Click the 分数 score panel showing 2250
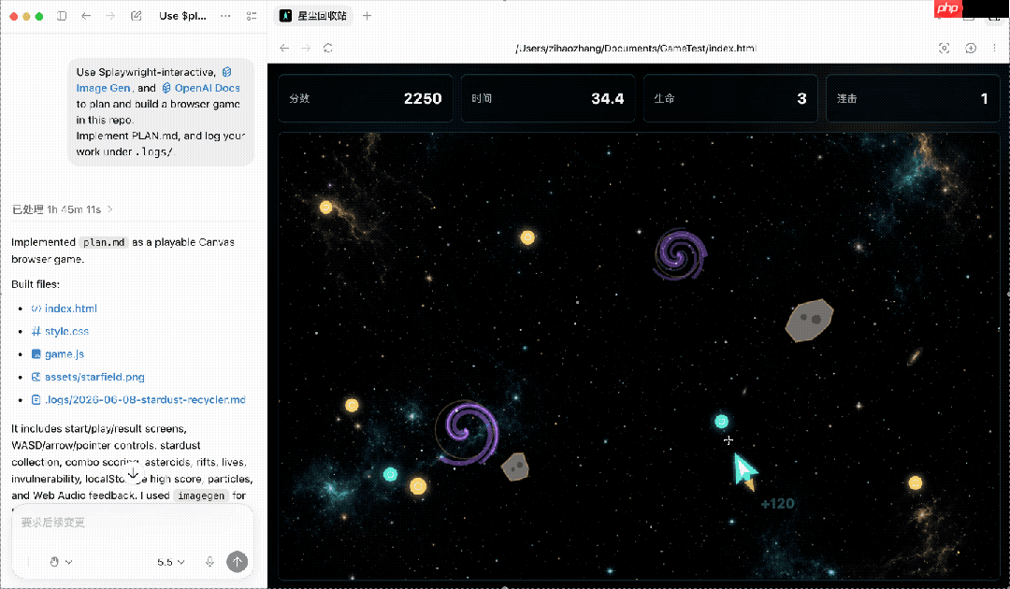1010x589 pixels. 366,98
